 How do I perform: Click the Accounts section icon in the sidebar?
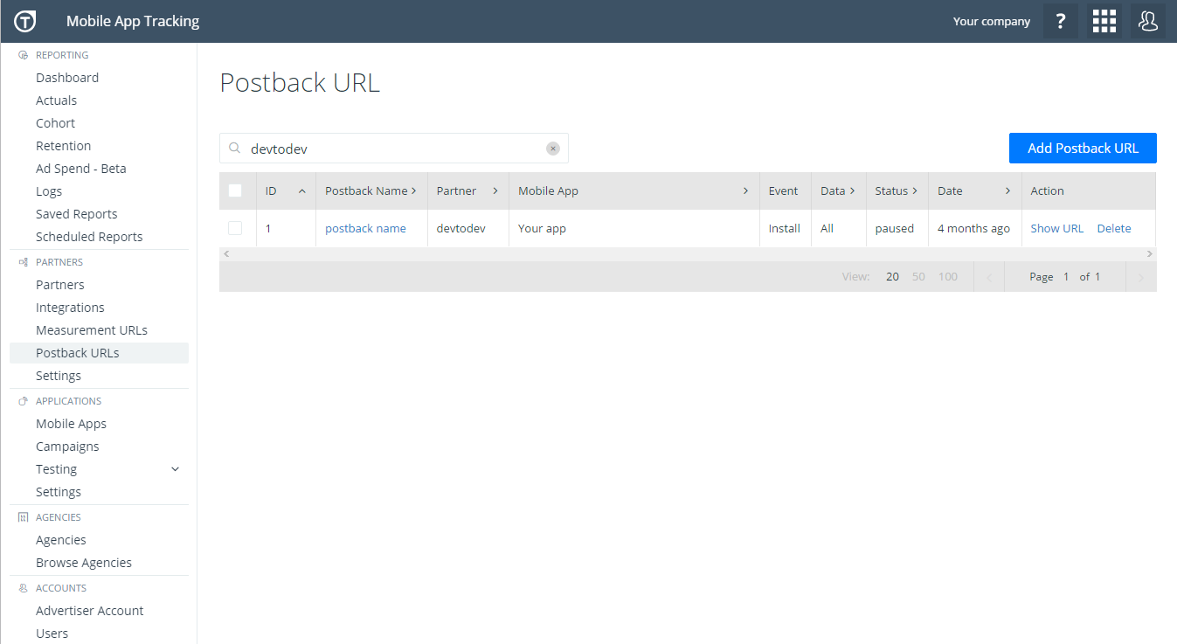23,587
